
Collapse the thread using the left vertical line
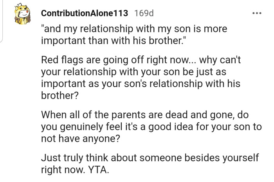click(x=1, y=21)
